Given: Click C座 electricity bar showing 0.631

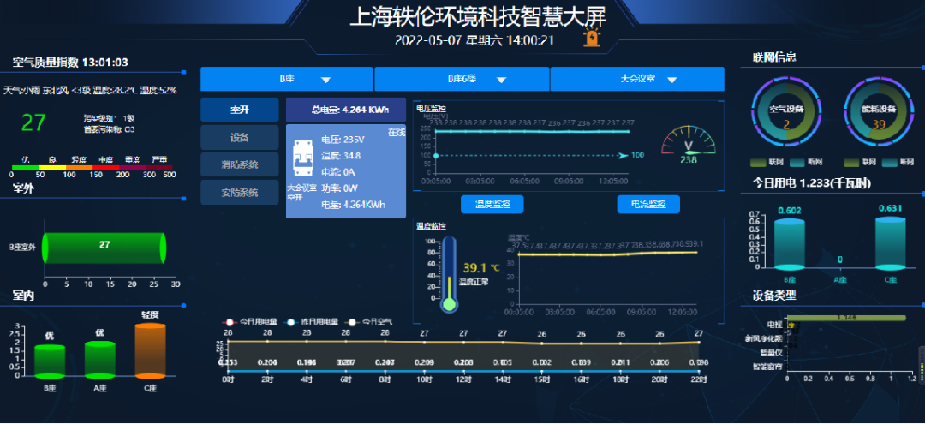Looking at the screenshot, I should (x=890, y=243).
